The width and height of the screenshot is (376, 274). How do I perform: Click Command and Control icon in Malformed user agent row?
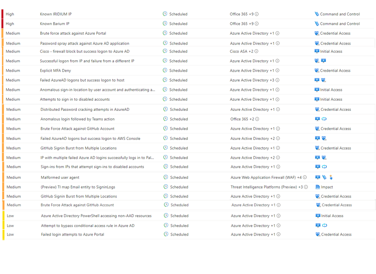coord(324,177)
